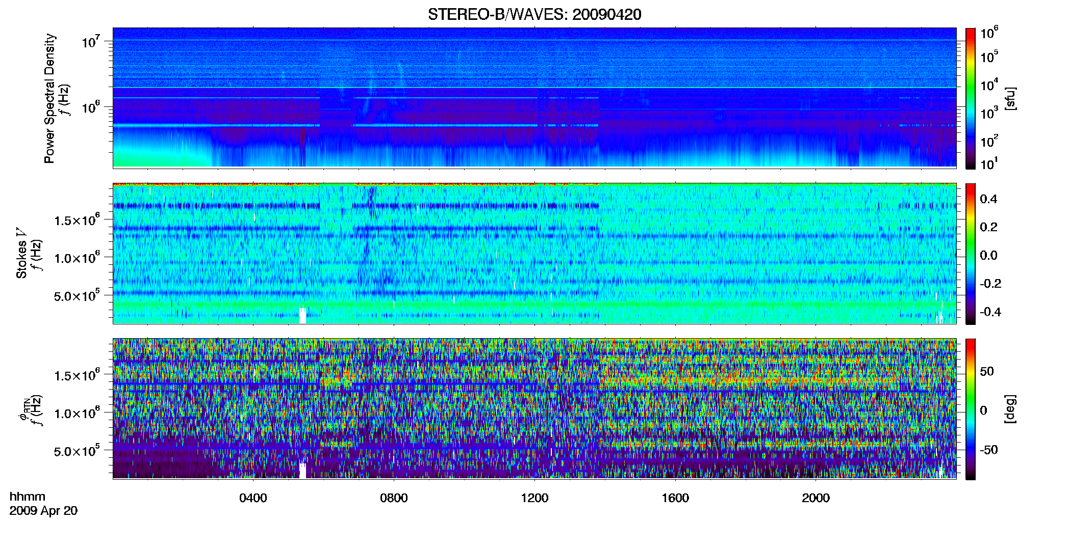The height and width of the screenshot is (550, 1069).
Task: Click the "0800" time tick label
Action: point(394,498)
